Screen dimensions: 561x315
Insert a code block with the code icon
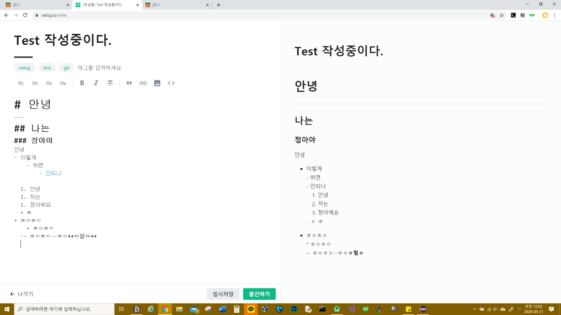click(171, 83)
